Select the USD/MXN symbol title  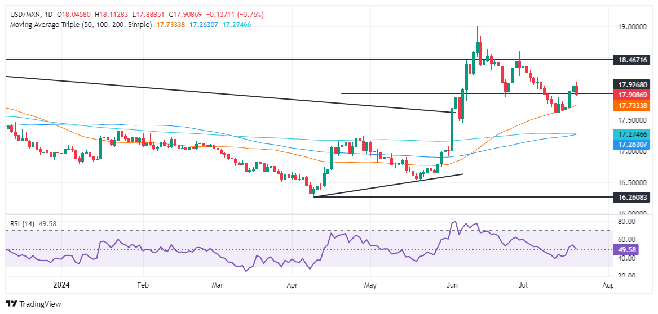(22, 15)
